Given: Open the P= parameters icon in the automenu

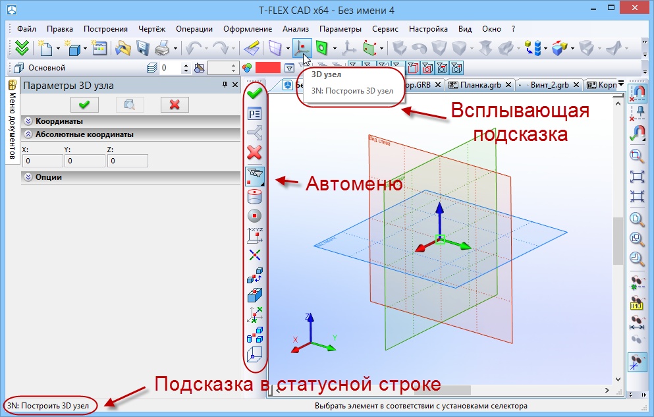Looking at the screenshot, I should pos(254,113).
